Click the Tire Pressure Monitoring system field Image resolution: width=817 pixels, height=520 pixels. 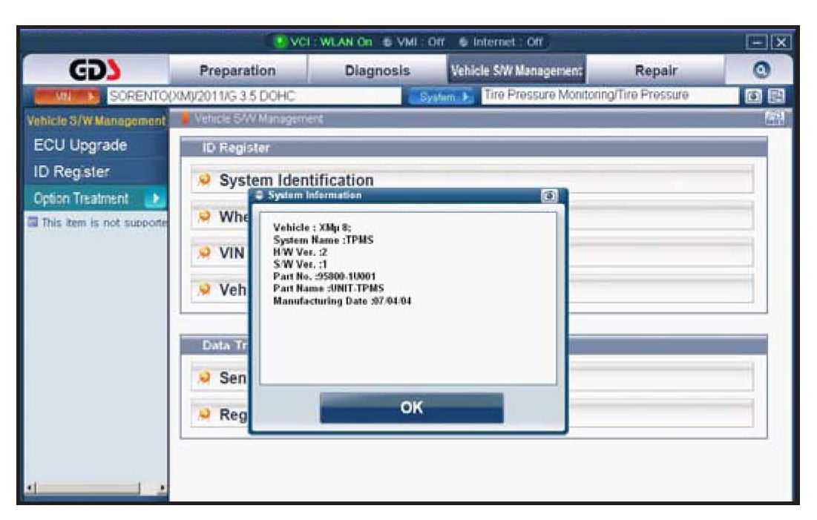tap(607, 96)
